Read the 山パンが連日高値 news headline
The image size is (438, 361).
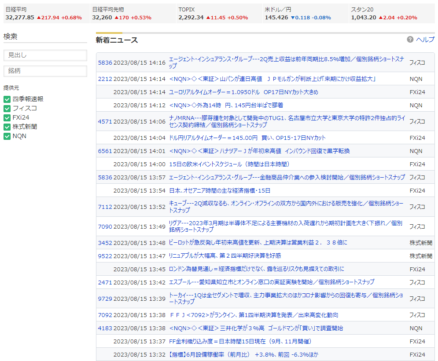coord(272,79)
